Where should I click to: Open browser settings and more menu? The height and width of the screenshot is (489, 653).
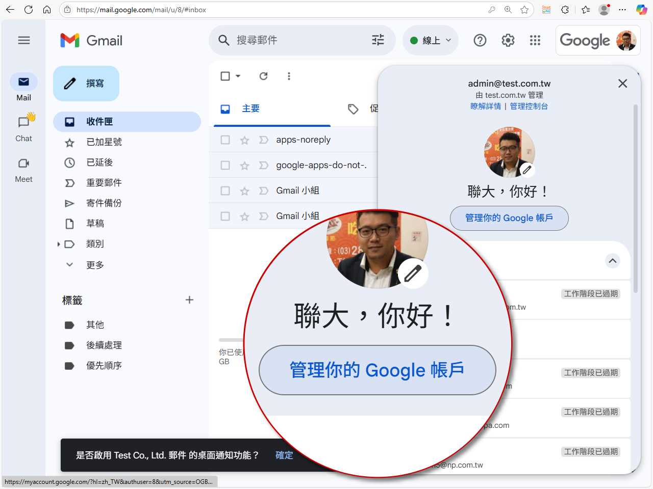click(622, 10)
